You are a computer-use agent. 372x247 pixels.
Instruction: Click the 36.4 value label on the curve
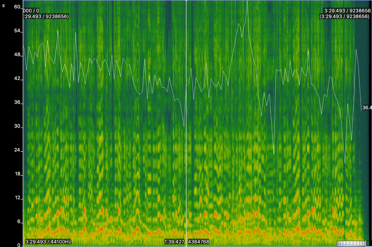(367, 108)
